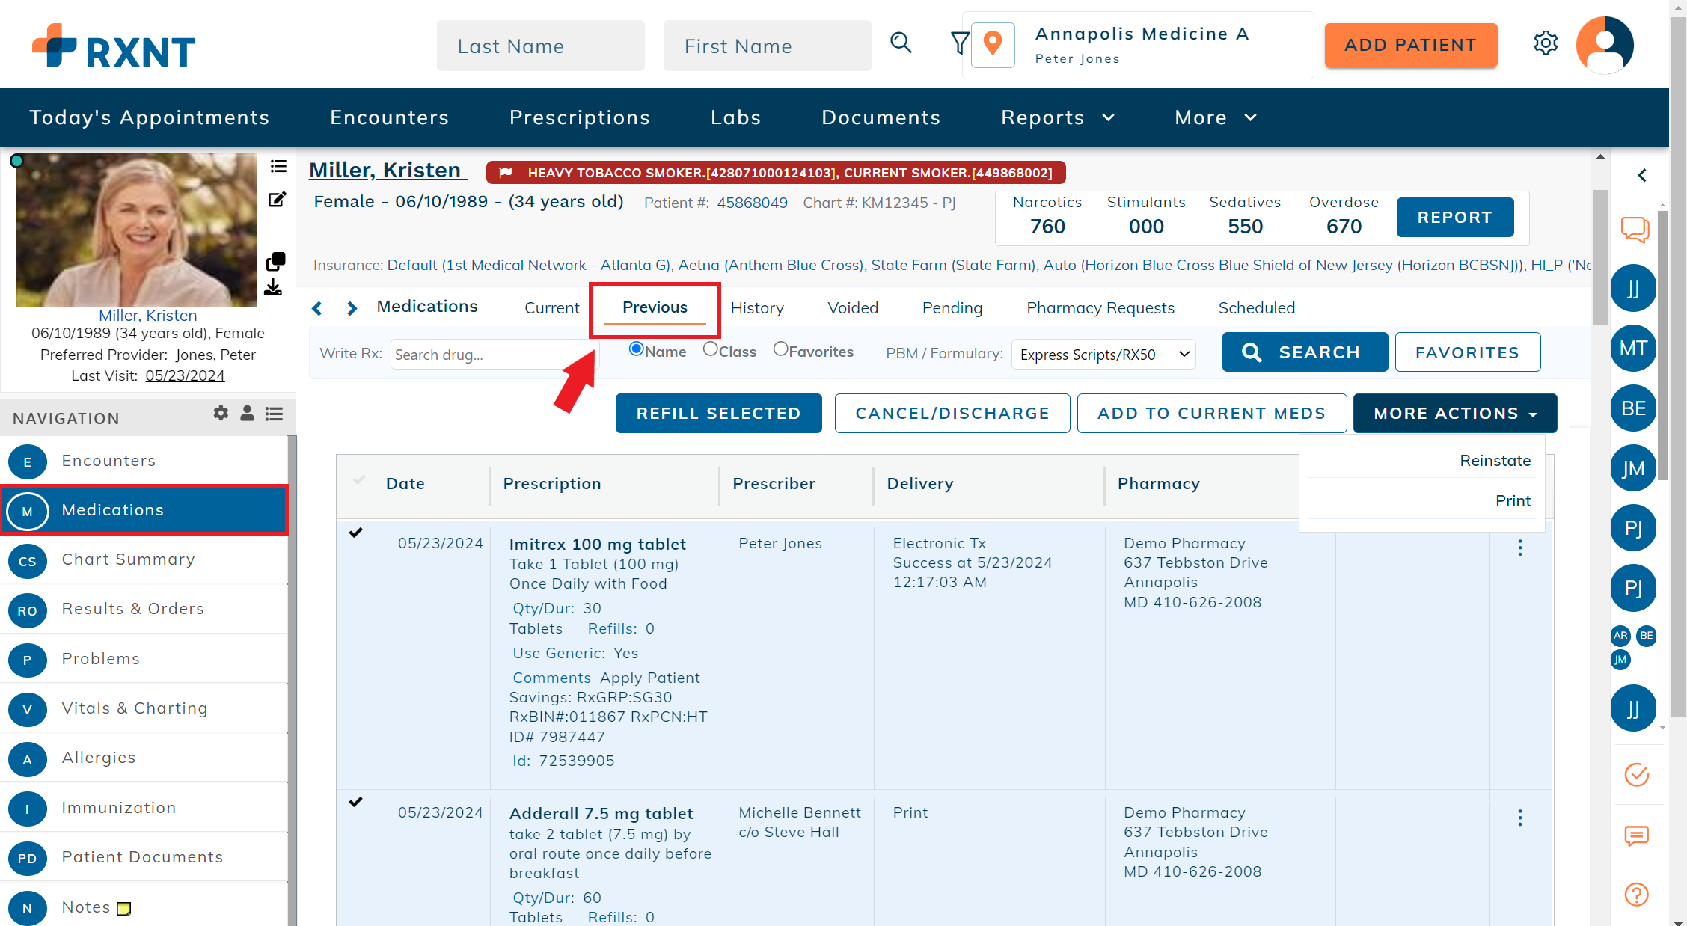
Task: Toggle the select-all checkmark in table header
Action: [359, 479]
